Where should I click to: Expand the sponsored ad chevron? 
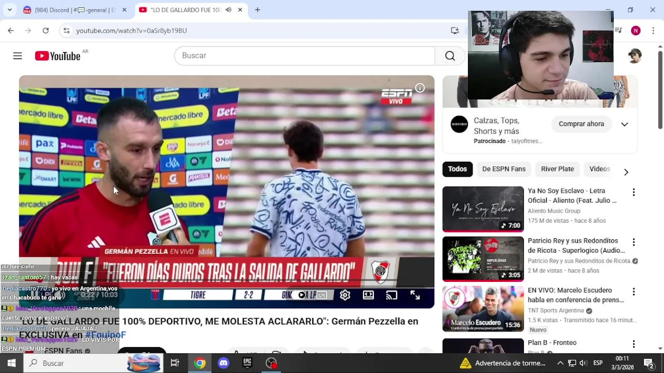pyautogui.click(x=625, y=124)
